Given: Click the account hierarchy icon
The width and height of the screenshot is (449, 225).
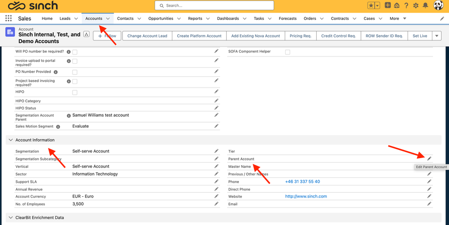Looking at the screenshot, I should click(86, 34).
